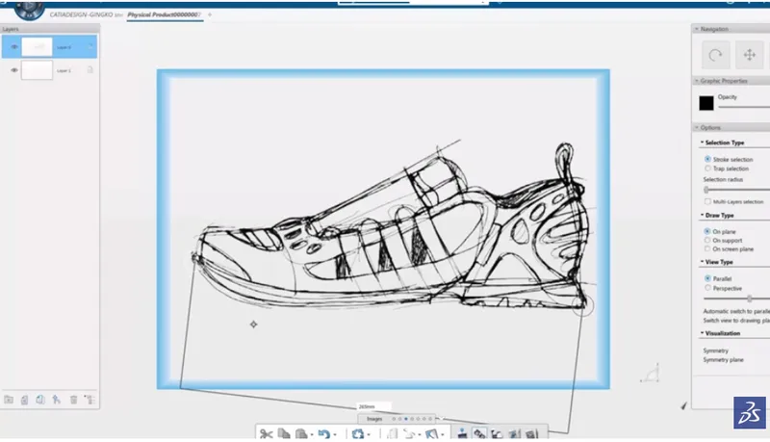This screenshot has height=442, width=770.
Task: Open dropdown arrow next to Paste icon
Action: click(312, 435)
